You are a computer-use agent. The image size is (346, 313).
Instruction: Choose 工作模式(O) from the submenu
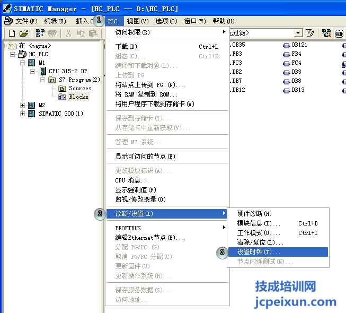[278, 233]
